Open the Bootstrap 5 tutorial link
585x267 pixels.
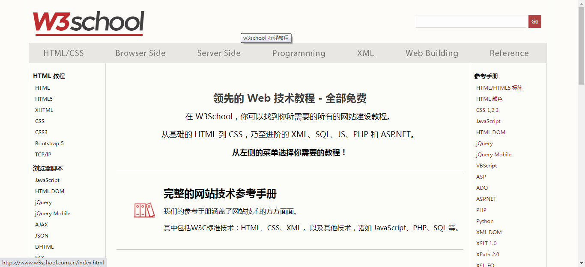click(49, 143)
